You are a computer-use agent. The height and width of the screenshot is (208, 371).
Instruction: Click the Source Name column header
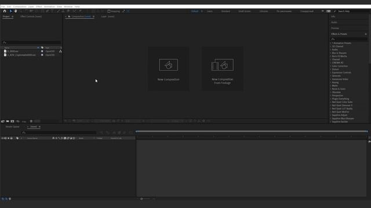click(32, 138)
